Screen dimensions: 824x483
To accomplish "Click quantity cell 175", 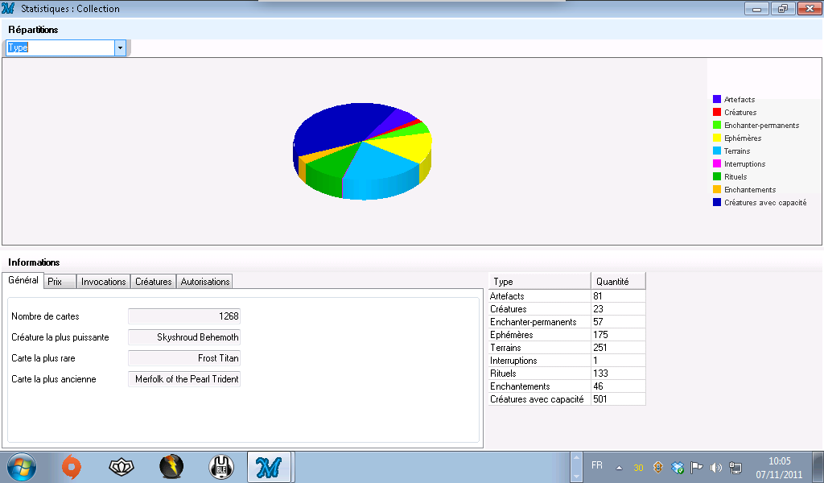I will [x=618, y=335].
